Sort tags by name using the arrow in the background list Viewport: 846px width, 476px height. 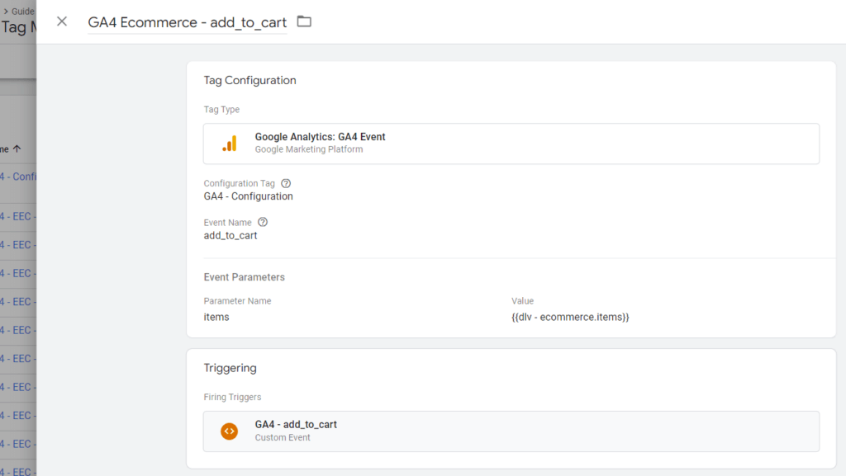tap(17, 148)
